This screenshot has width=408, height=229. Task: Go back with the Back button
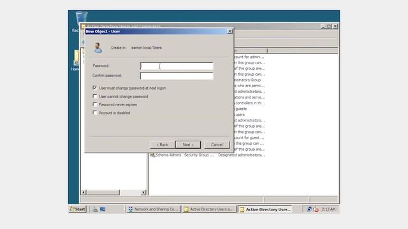[162, 144]
